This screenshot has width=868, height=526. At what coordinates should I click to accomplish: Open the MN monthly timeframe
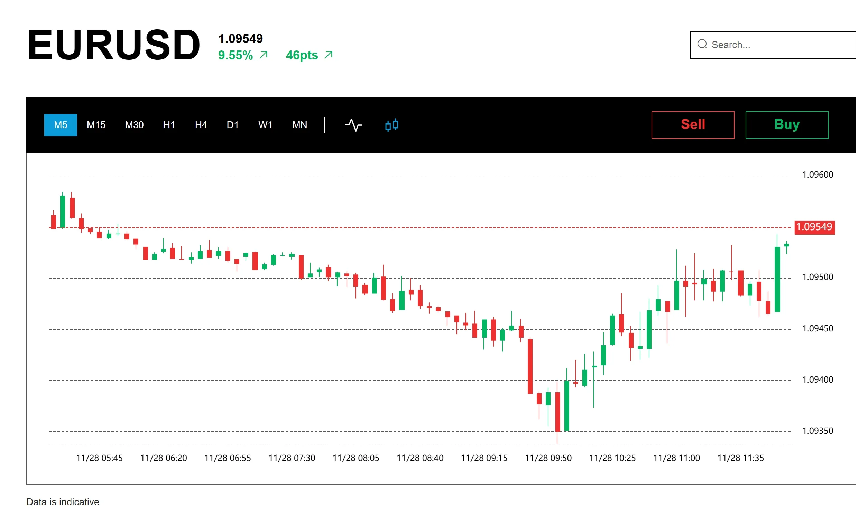click(299, 125)
